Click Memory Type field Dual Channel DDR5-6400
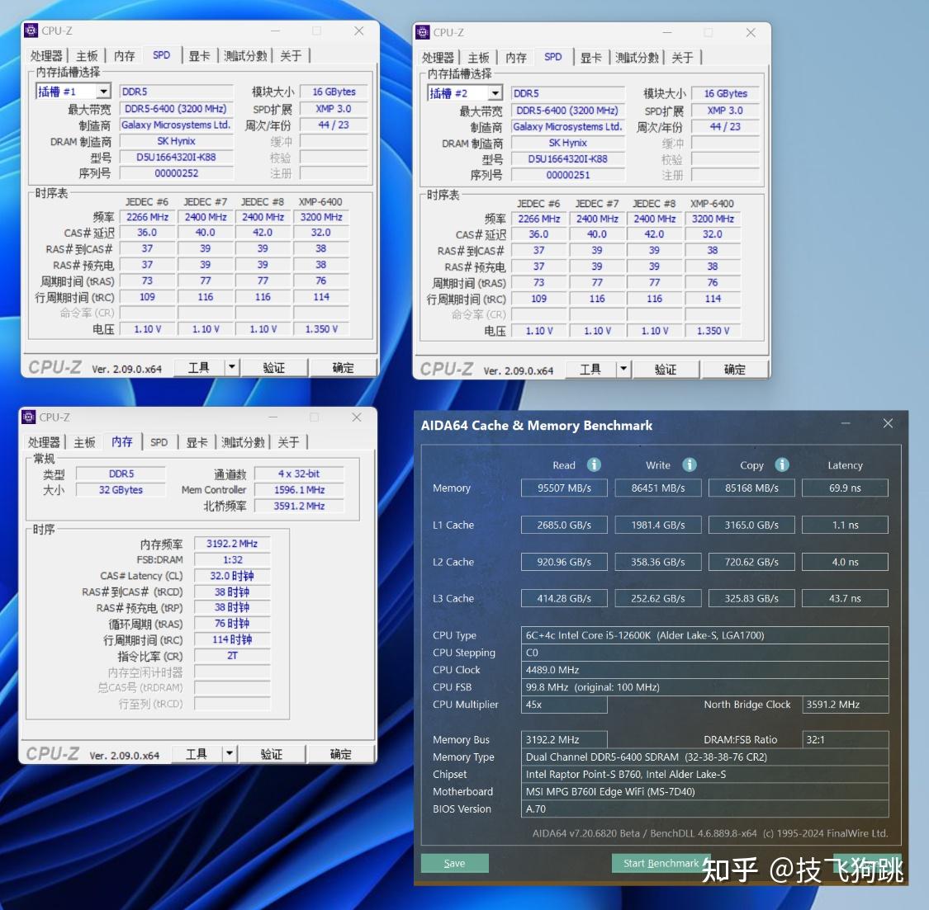The width and height of the screenshot is (929, 910). click(704, 757)
